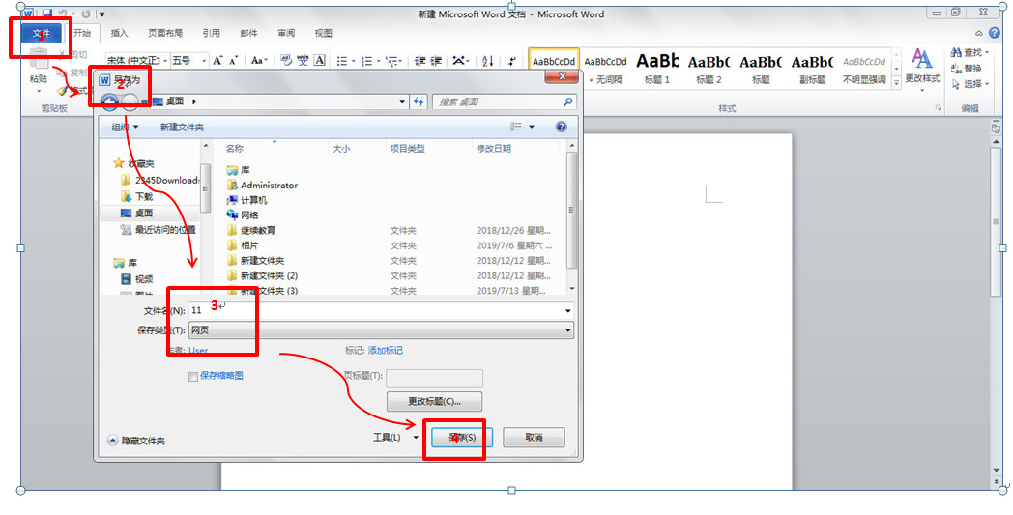Switch to the 引用 tab
The image size is (1013, 515).
pos(212,33)
